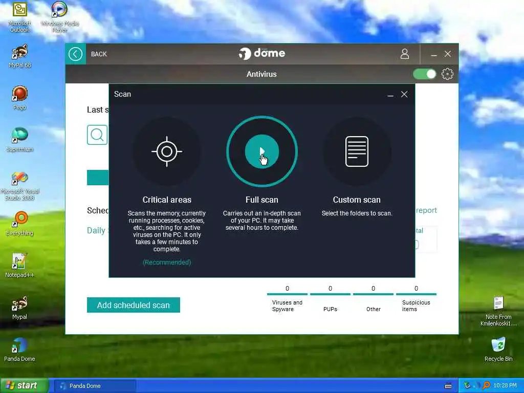Image resolution: width=524 pixels, height=393 pixels.
Task: Open Microsoft Outlook desktop icon
Action: pyautogui.click(x=20, y=17)
